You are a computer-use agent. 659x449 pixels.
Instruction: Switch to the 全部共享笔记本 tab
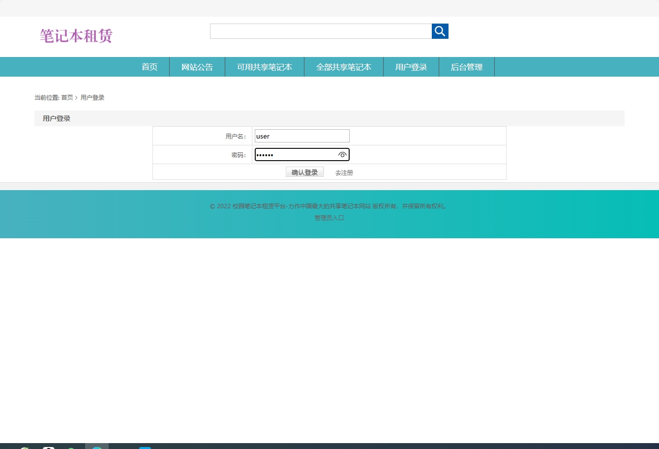[x=344, y=67]
